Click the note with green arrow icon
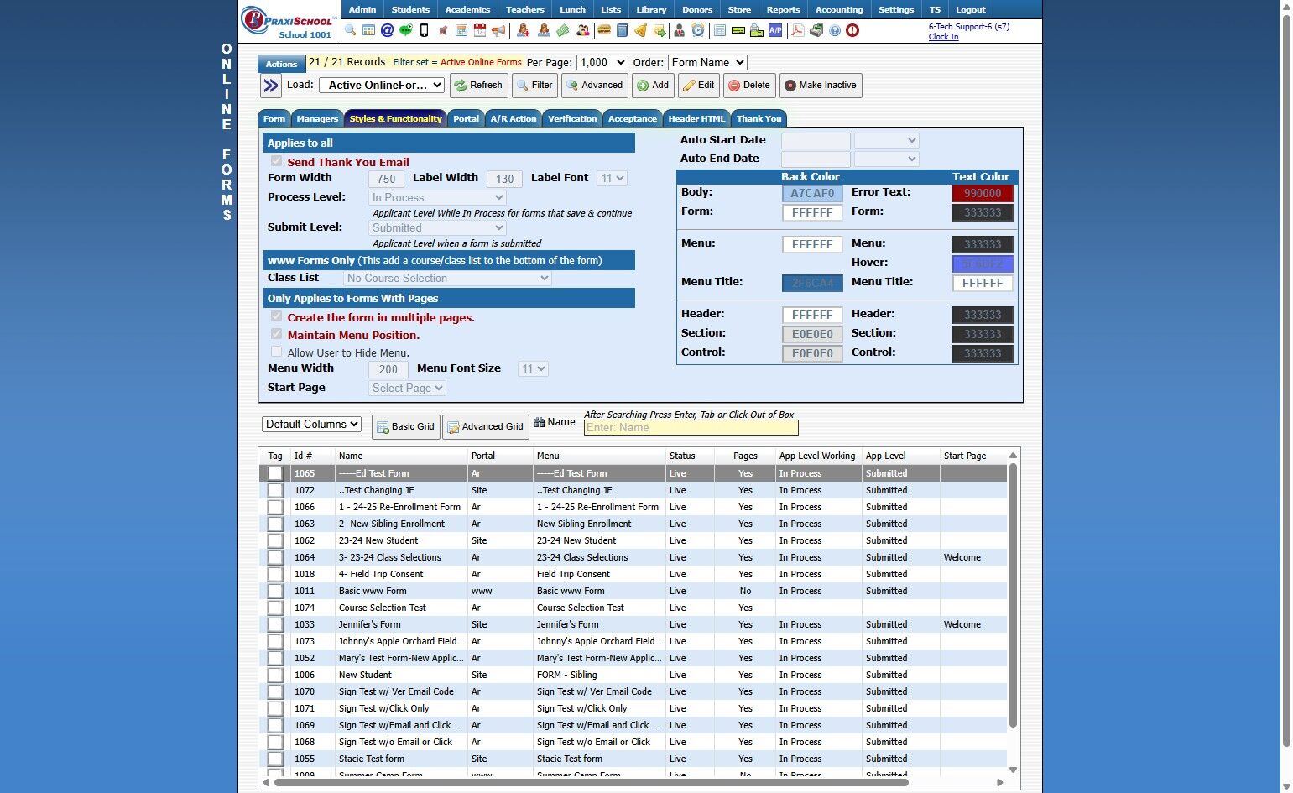1293x793 pixels. pyautogui.click(x=660, y=31)
